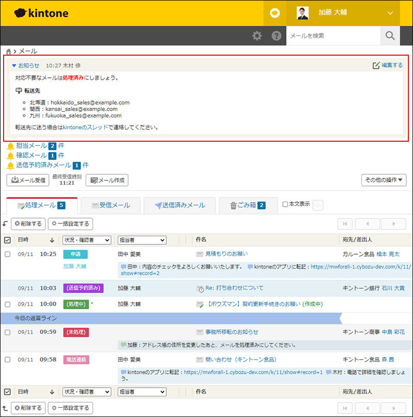Click the 編集する edit icon
This screenshot has width=413, height=417.
376,65
